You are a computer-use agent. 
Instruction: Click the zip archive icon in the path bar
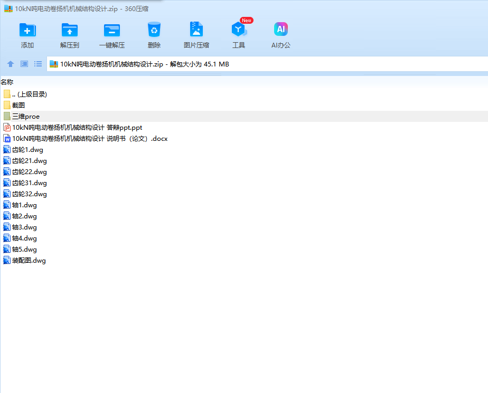coord(54,64)
